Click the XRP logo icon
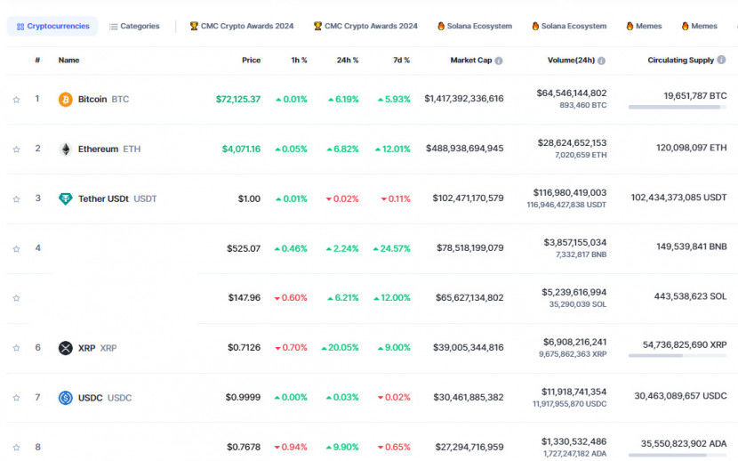The width and height of the screenshot is (738, 461). pyautogui.click(x=66, y=348)
